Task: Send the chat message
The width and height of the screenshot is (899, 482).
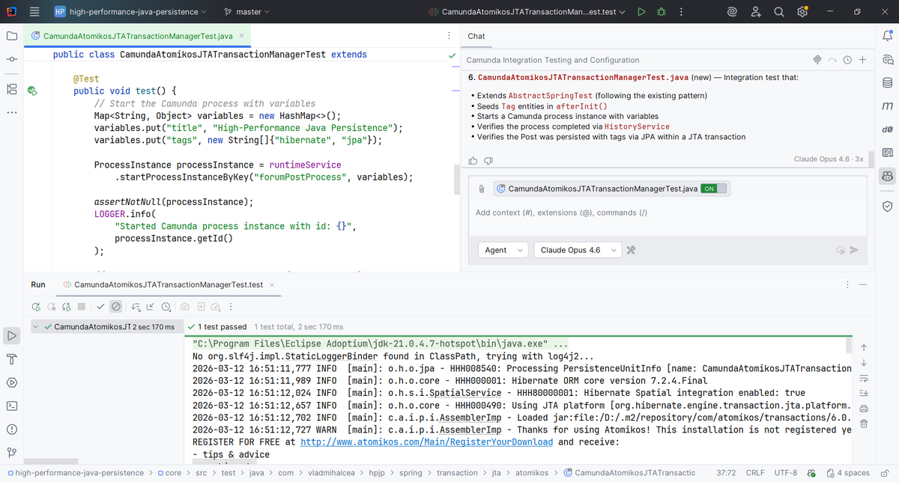Action: tap(854, 250)
